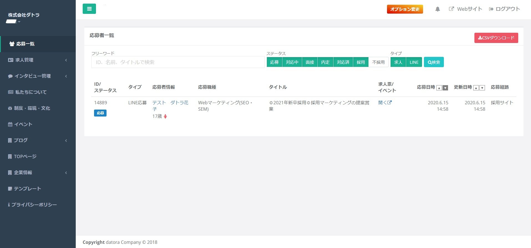Expand the 求人管理 chevron arrow
The width and height of the screenshot is (531, 248).
tap(66, 60)
